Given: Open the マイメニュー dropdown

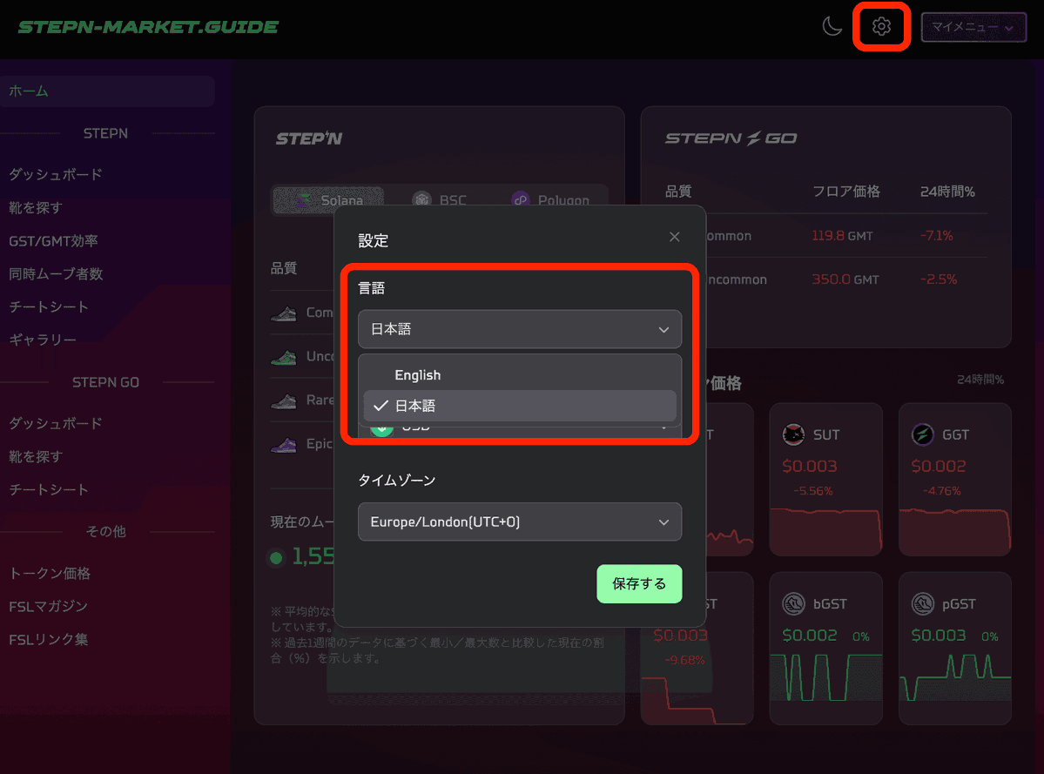Looking at the screenshot, I should (973, 27).
